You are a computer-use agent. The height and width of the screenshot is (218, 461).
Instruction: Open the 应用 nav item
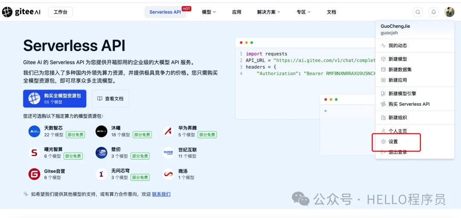click(x=236, y=12)
